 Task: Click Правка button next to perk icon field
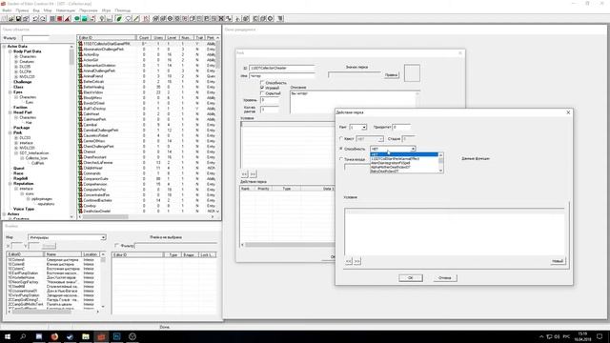click(x=392, y=74)
